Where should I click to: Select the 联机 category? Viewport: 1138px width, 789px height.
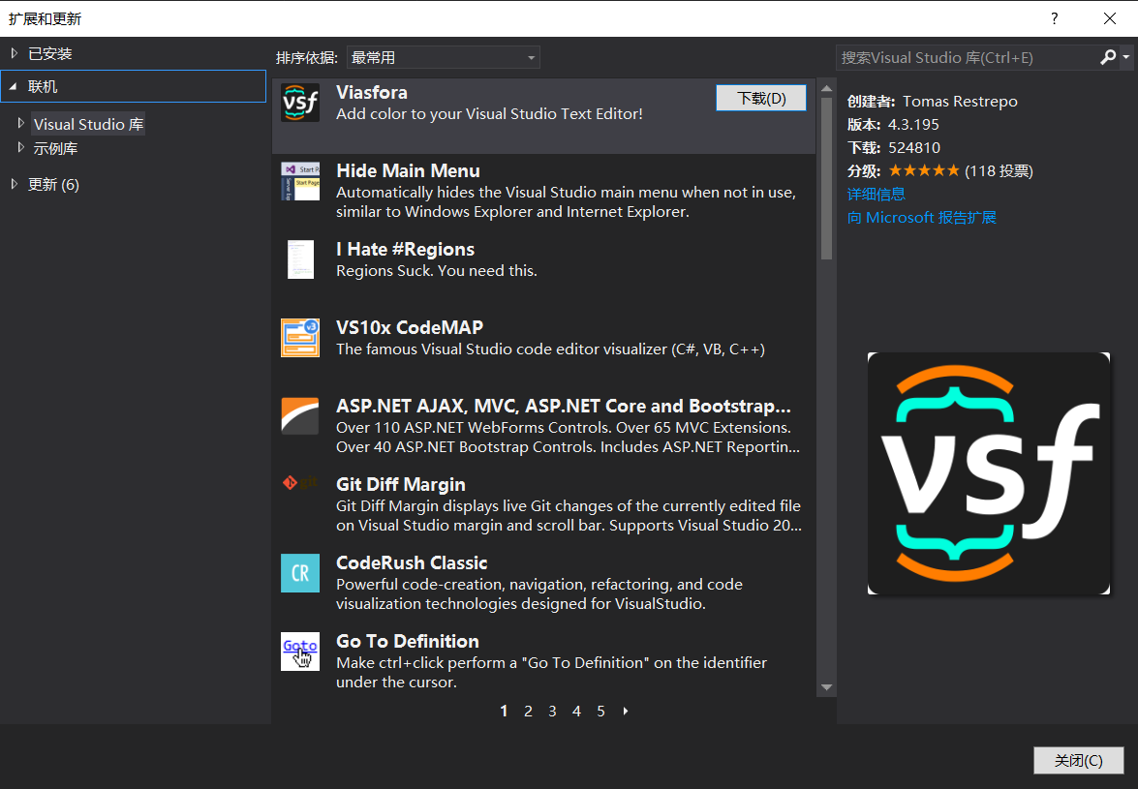click(x=134, y=86)
